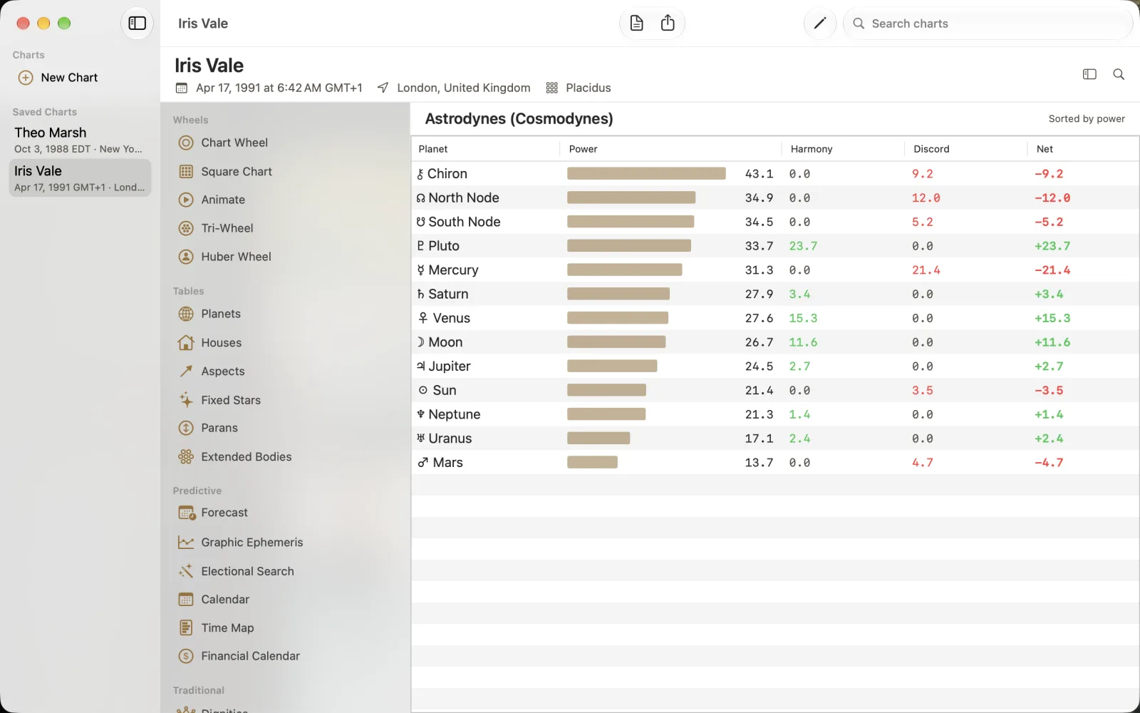Toggle the sidebar visibility button

pyautogui.click(x=137, y=24)
